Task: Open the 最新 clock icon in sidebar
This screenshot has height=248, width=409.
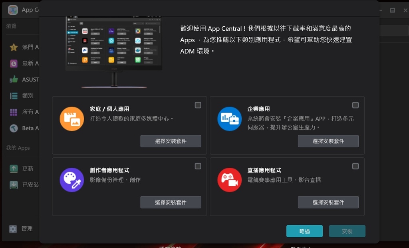Action: click(14, 63)
